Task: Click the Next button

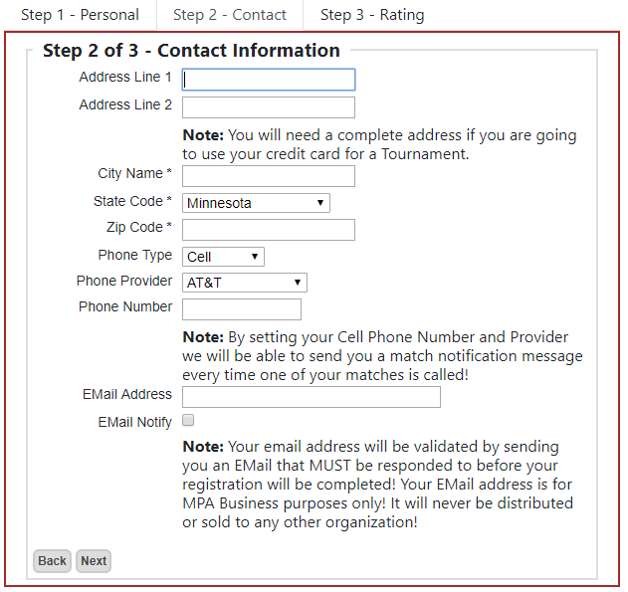Action: pyautogui.click(x=94, y=561)
